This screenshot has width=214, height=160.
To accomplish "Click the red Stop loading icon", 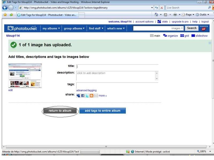I will coord(162,8).
